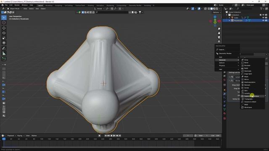Click the Wireframe modifier icon
This screenshot has height=151, width=269.
coord(243,107)
